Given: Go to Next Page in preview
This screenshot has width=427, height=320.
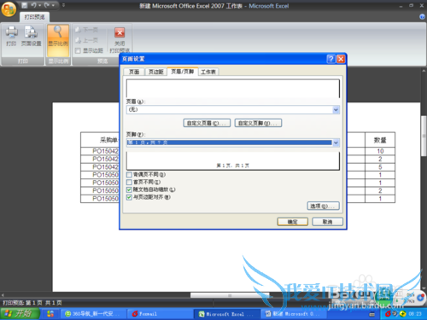Looking at the screenshot, I should [87, 30].
